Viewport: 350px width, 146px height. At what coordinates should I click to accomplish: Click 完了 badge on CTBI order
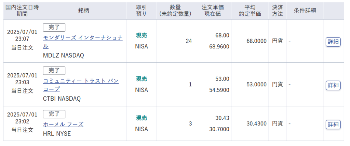[x=54, y=71]
